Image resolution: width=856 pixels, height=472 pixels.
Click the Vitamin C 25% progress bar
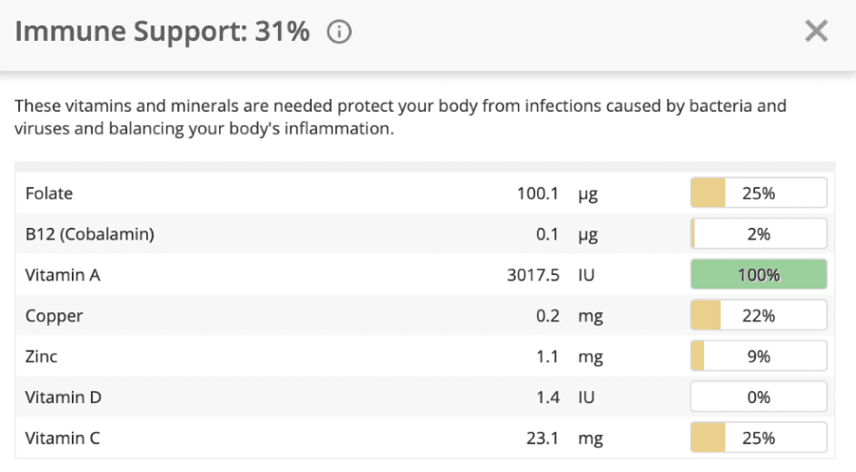759,438
